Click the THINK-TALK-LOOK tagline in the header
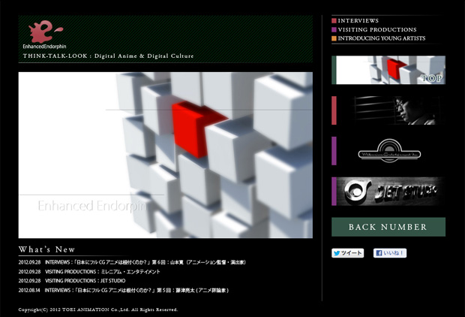Image resolution: width=465 pixels, height=317 pixels. (108, 56)
